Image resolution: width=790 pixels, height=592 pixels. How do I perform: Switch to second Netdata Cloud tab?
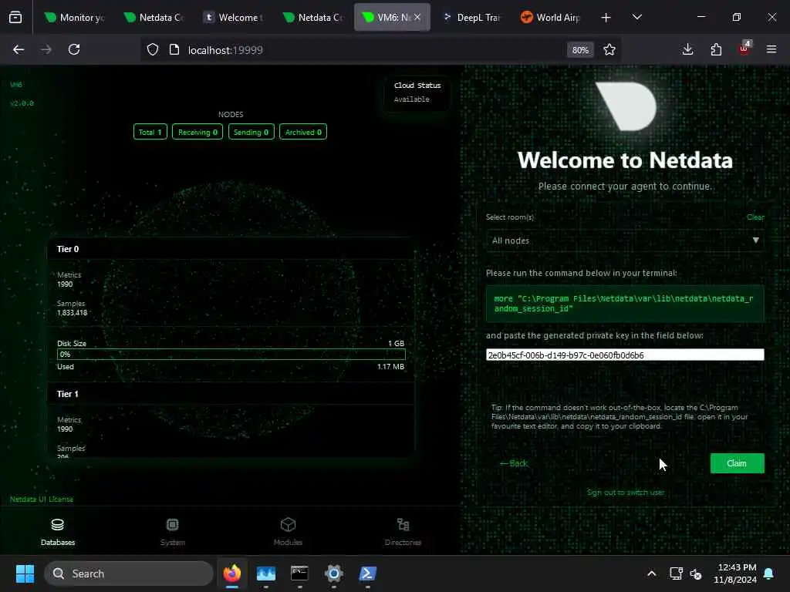coord(154,18)
